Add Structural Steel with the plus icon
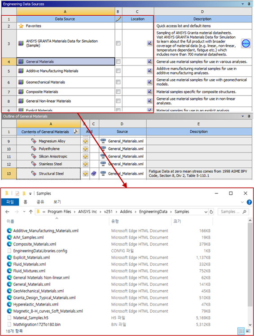 click(85, 174)
